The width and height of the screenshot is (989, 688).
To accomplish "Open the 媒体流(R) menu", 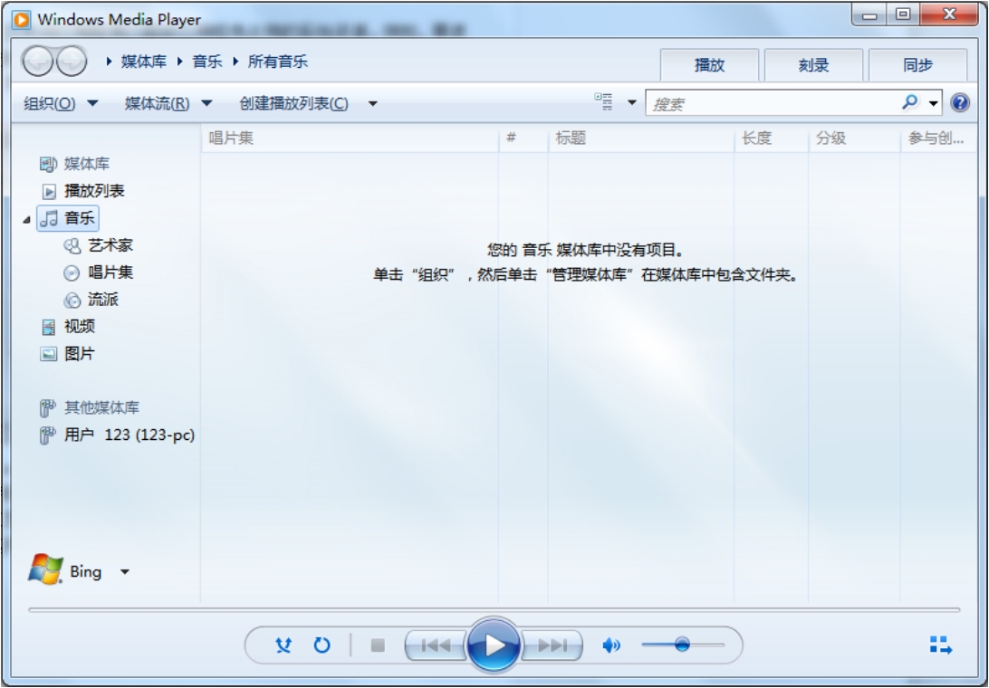I will pos(168,103).
